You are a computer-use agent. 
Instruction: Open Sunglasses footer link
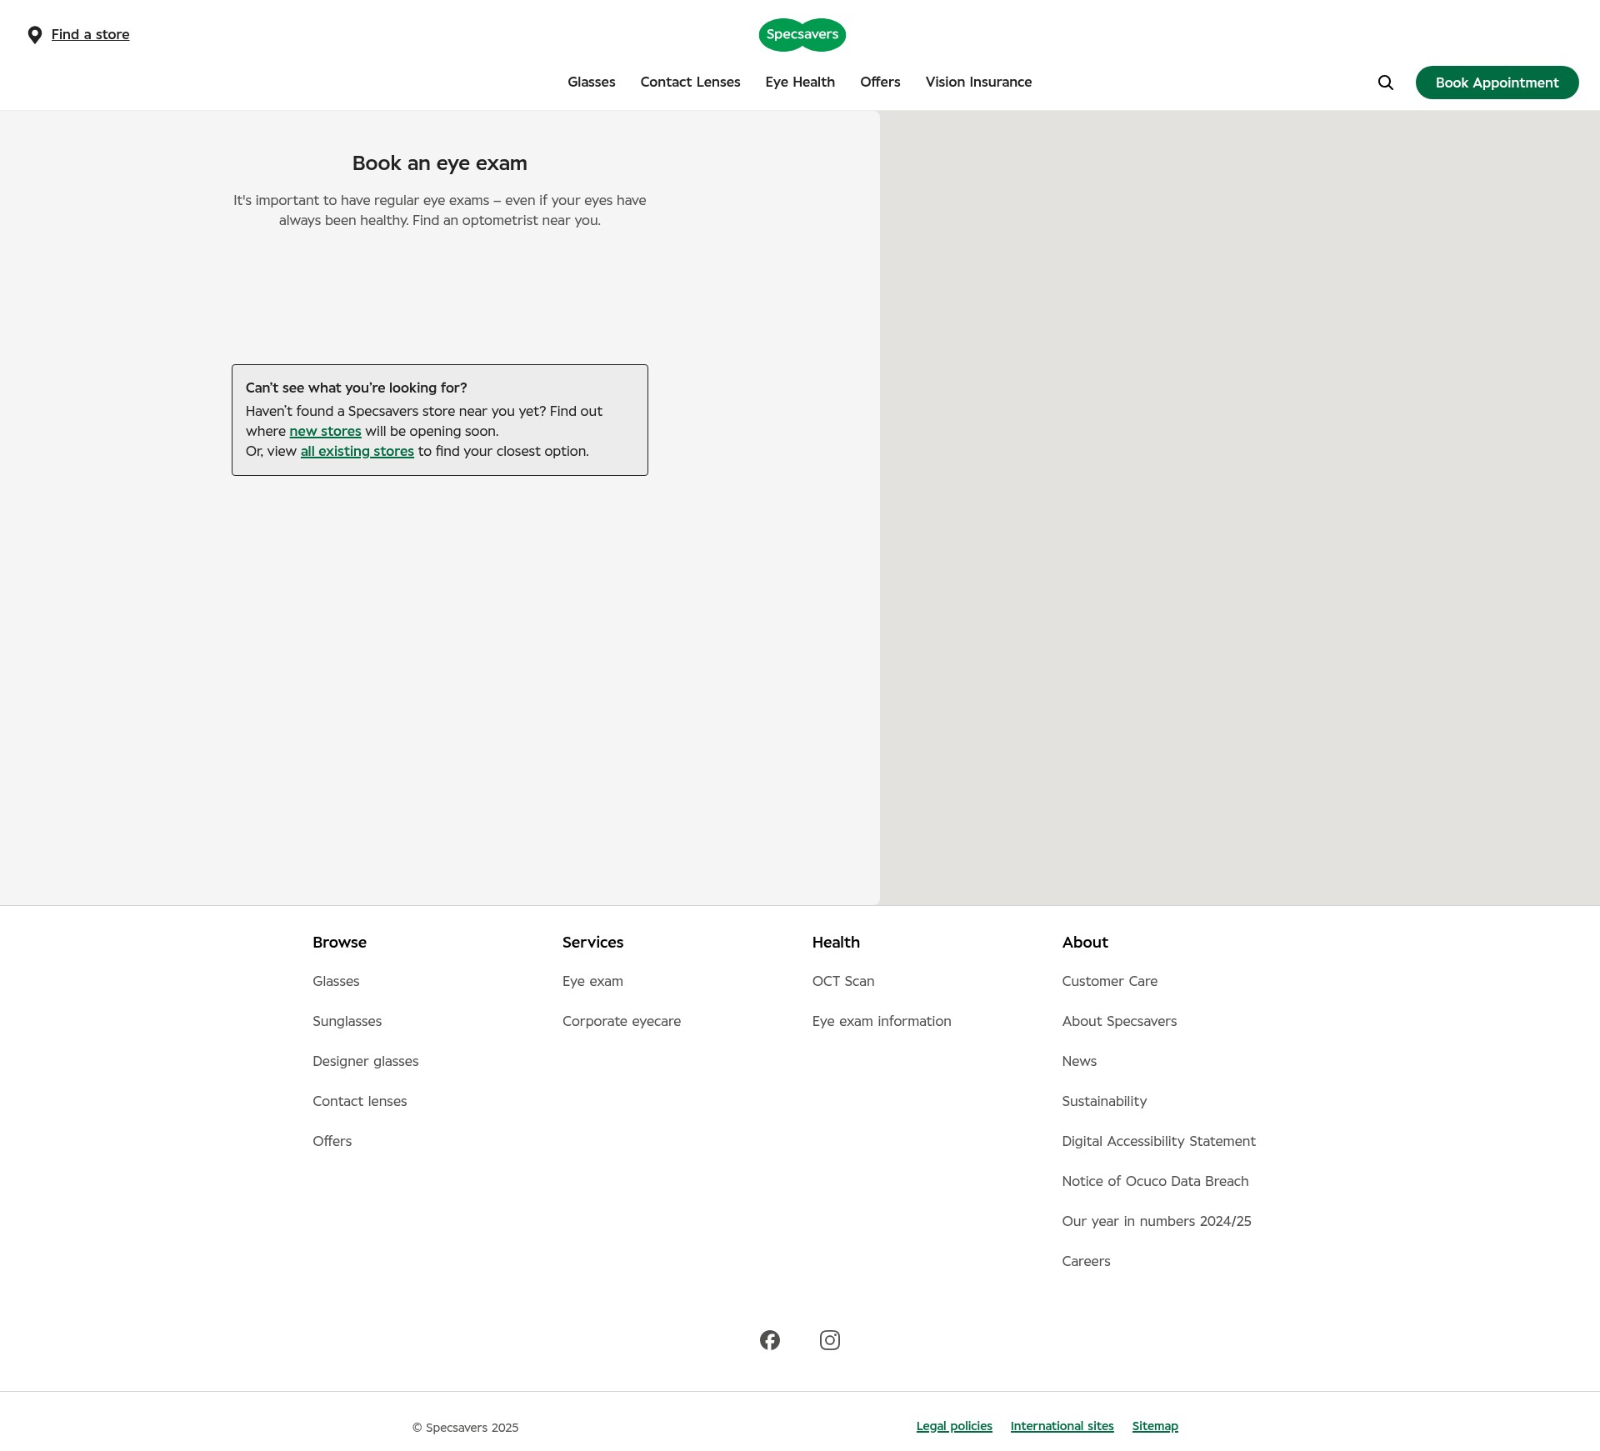coord(347,1021)
